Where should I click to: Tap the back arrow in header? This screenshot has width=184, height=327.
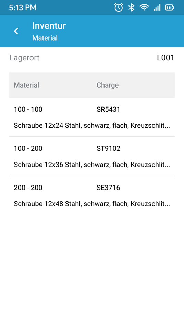coord(16,31)
